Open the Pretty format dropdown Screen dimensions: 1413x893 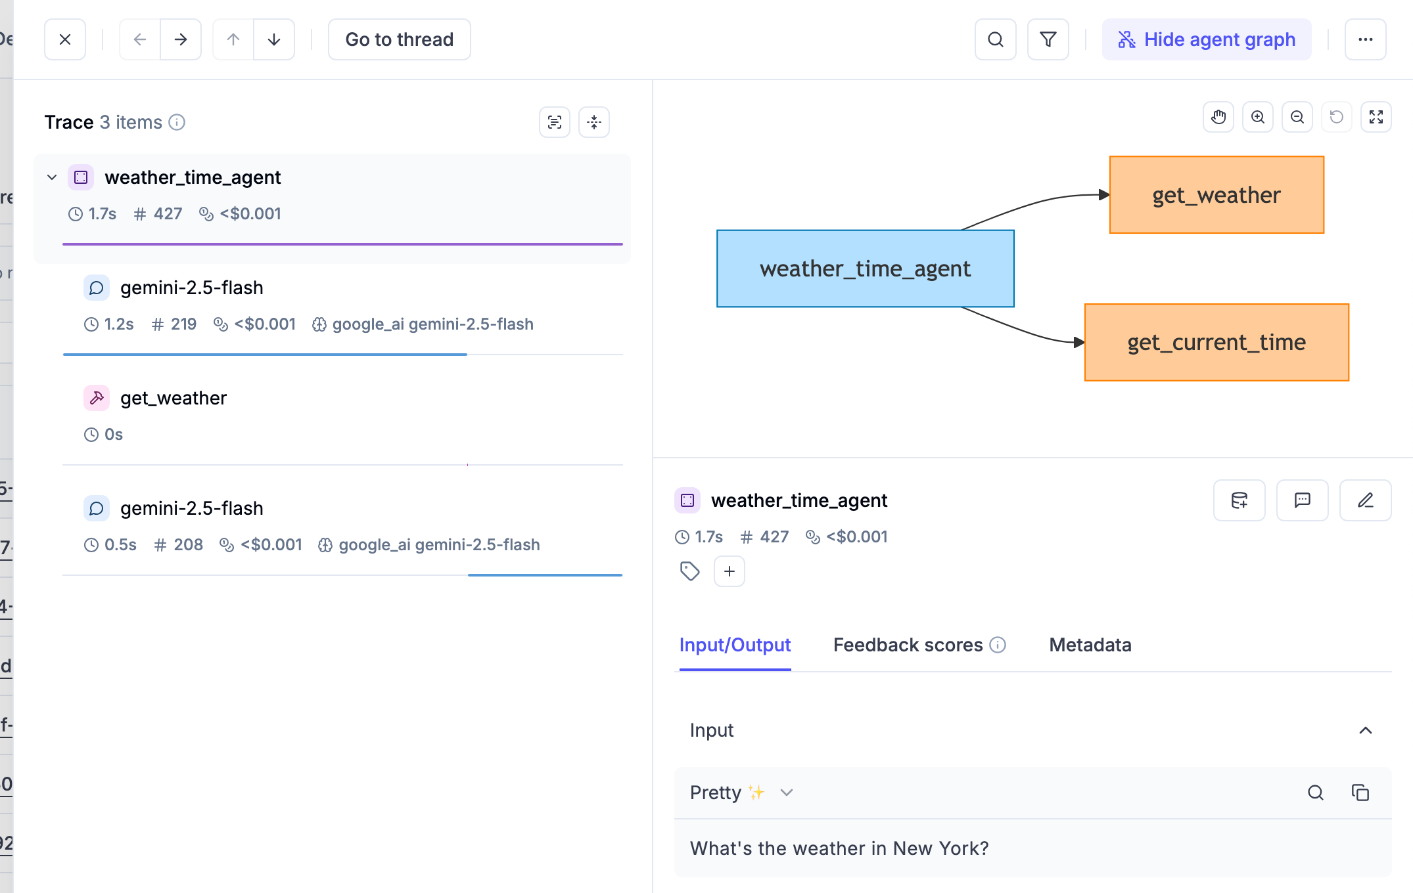pos(741,793)
